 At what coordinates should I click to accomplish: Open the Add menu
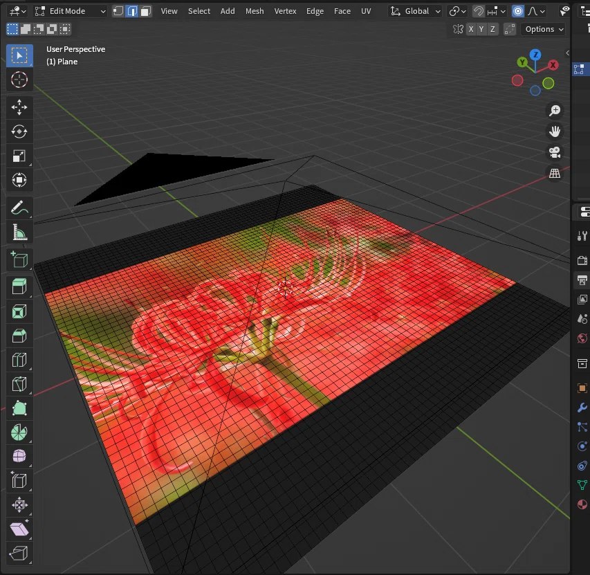tap(228, 11)
